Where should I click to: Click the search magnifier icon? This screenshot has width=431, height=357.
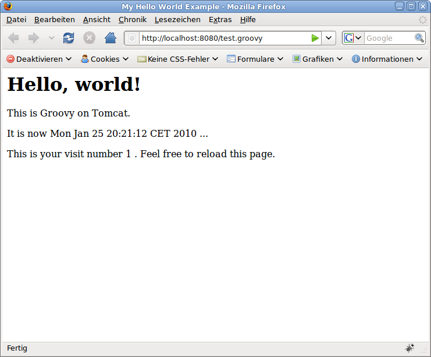tap(419, 38)
